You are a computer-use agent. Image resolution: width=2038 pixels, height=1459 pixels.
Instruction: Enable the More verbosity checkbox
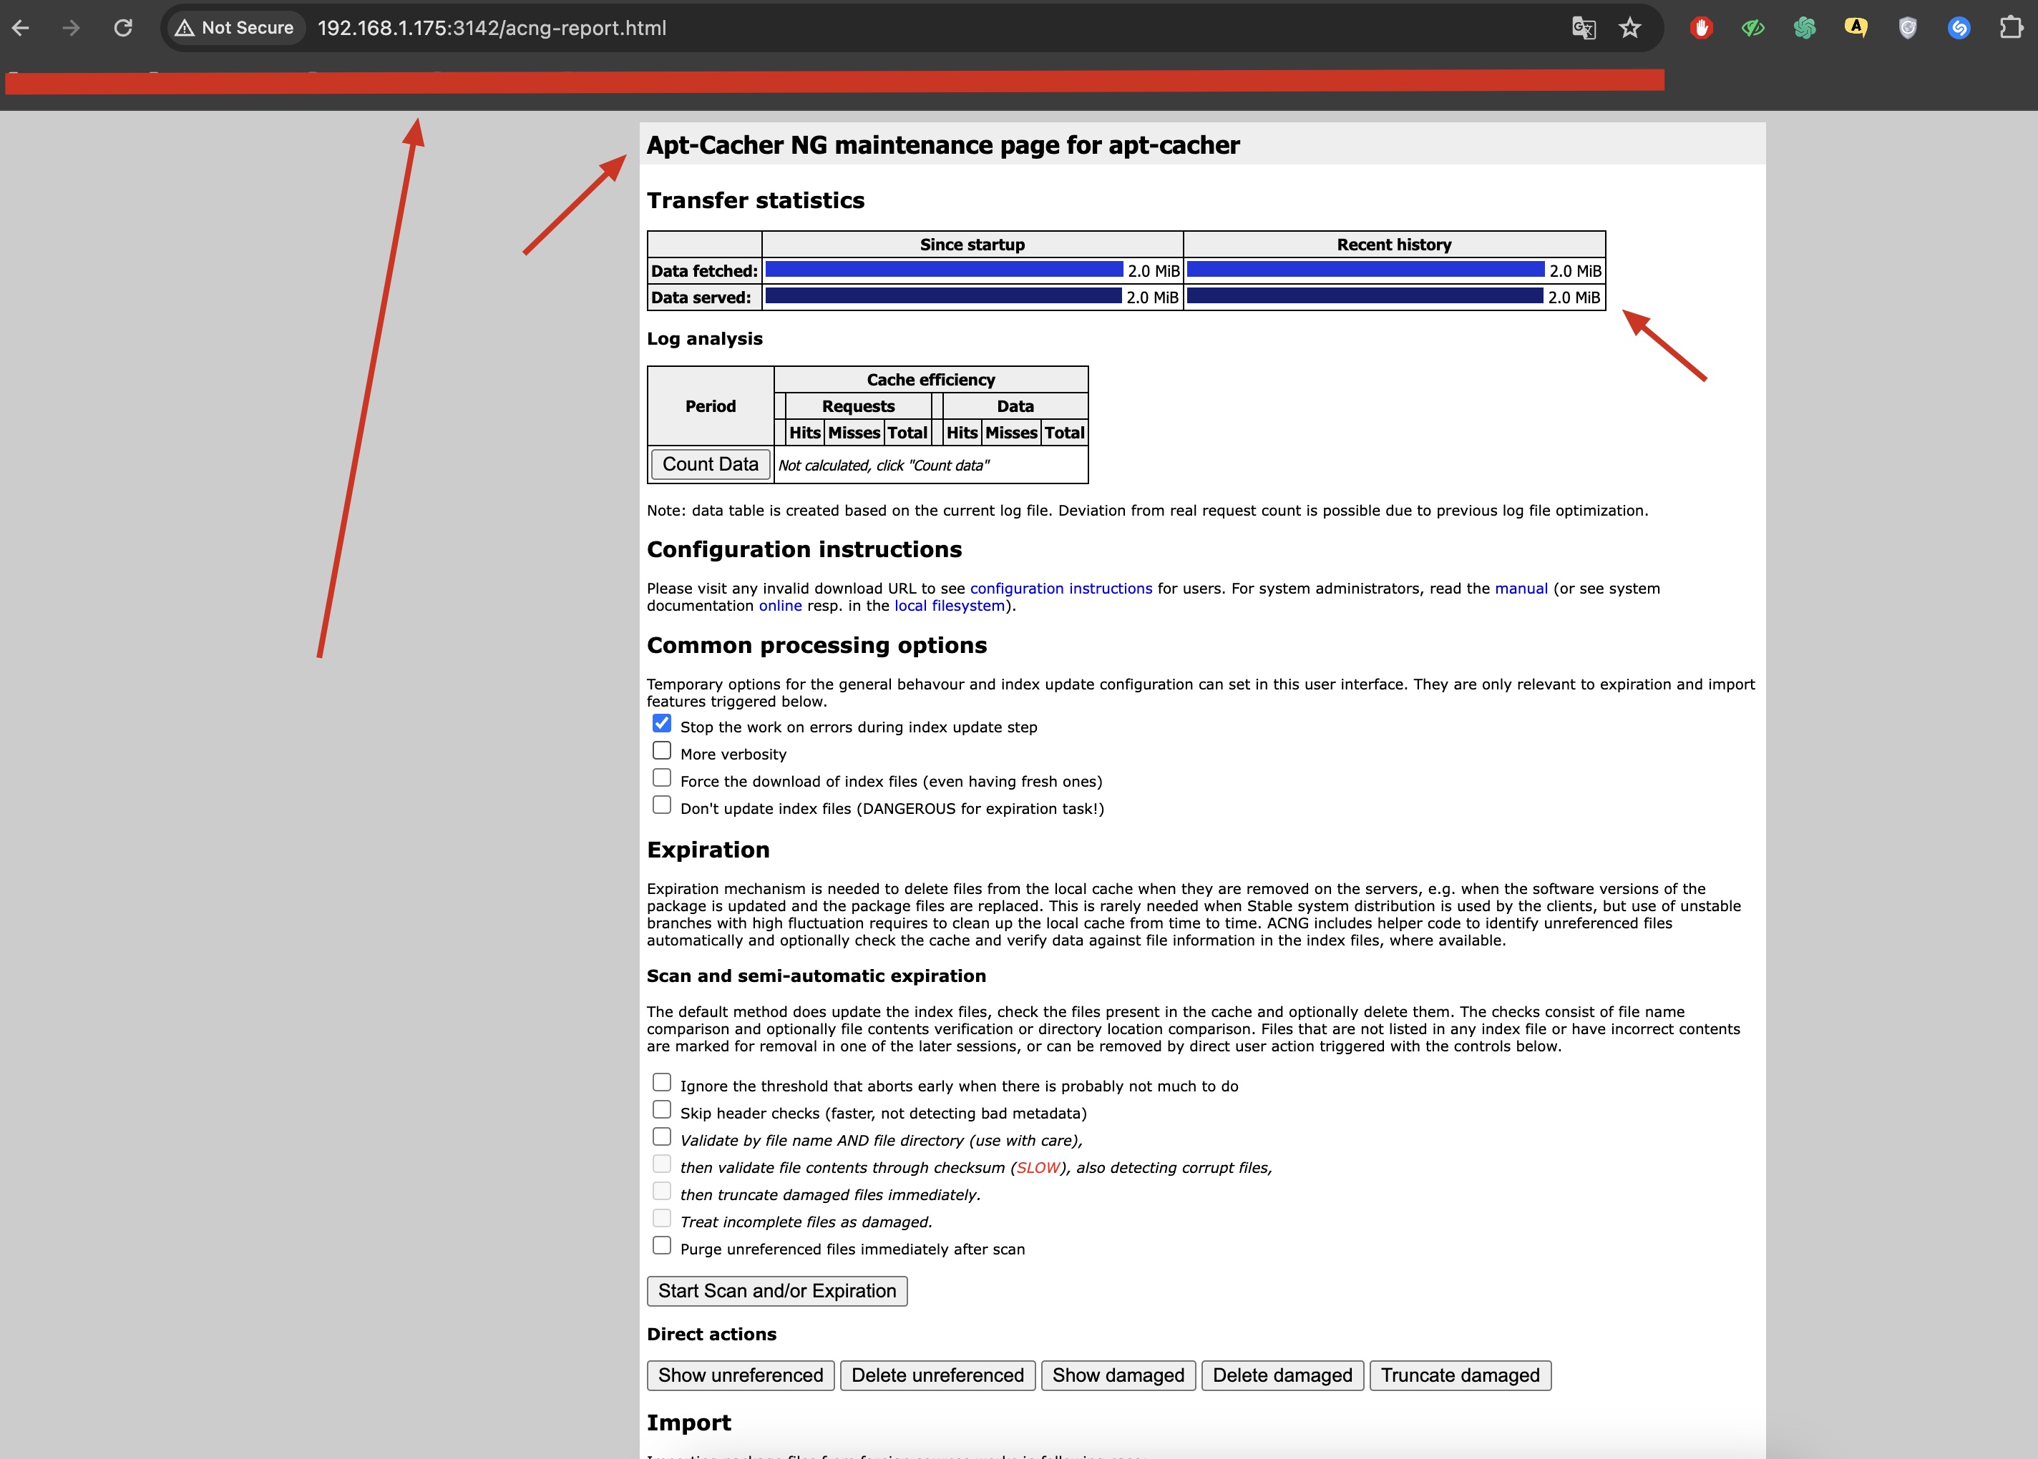(x=661, y=750)
